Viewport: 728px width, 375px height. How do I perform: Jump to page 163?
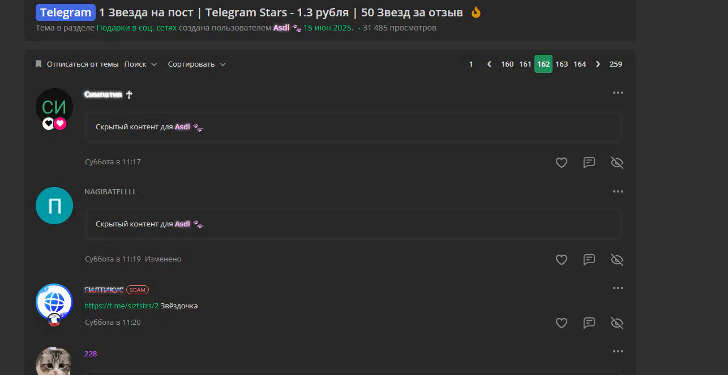click(562, 64)
